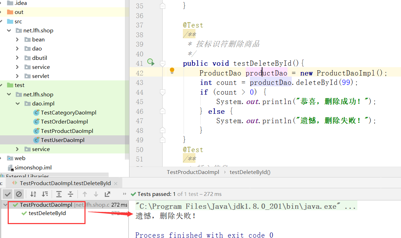This screenshot has width=401, height=238.
Task: Click line number 43 in gutter
Action: (140, 83)
